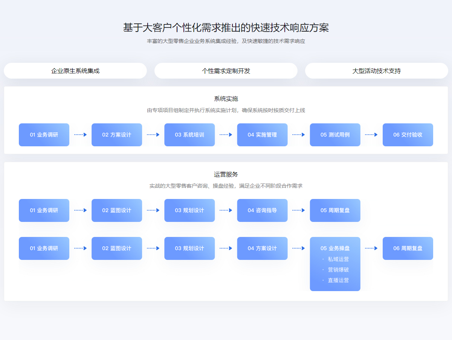452x340 pixels.
Task: Click the 系统实施 section heading
Action: [226, 99]
